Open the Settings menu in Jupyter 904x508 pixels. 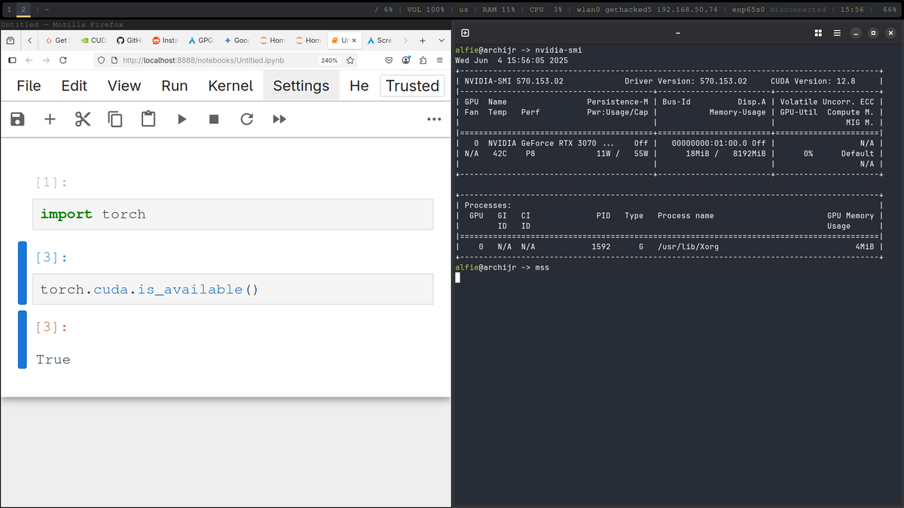coord(301,86)
